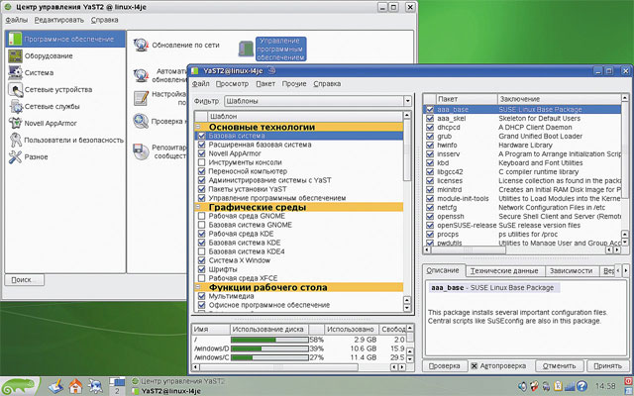
Task: Uncheck Рабочая среда KDE pattern
Action: click(x=201, y=234)
